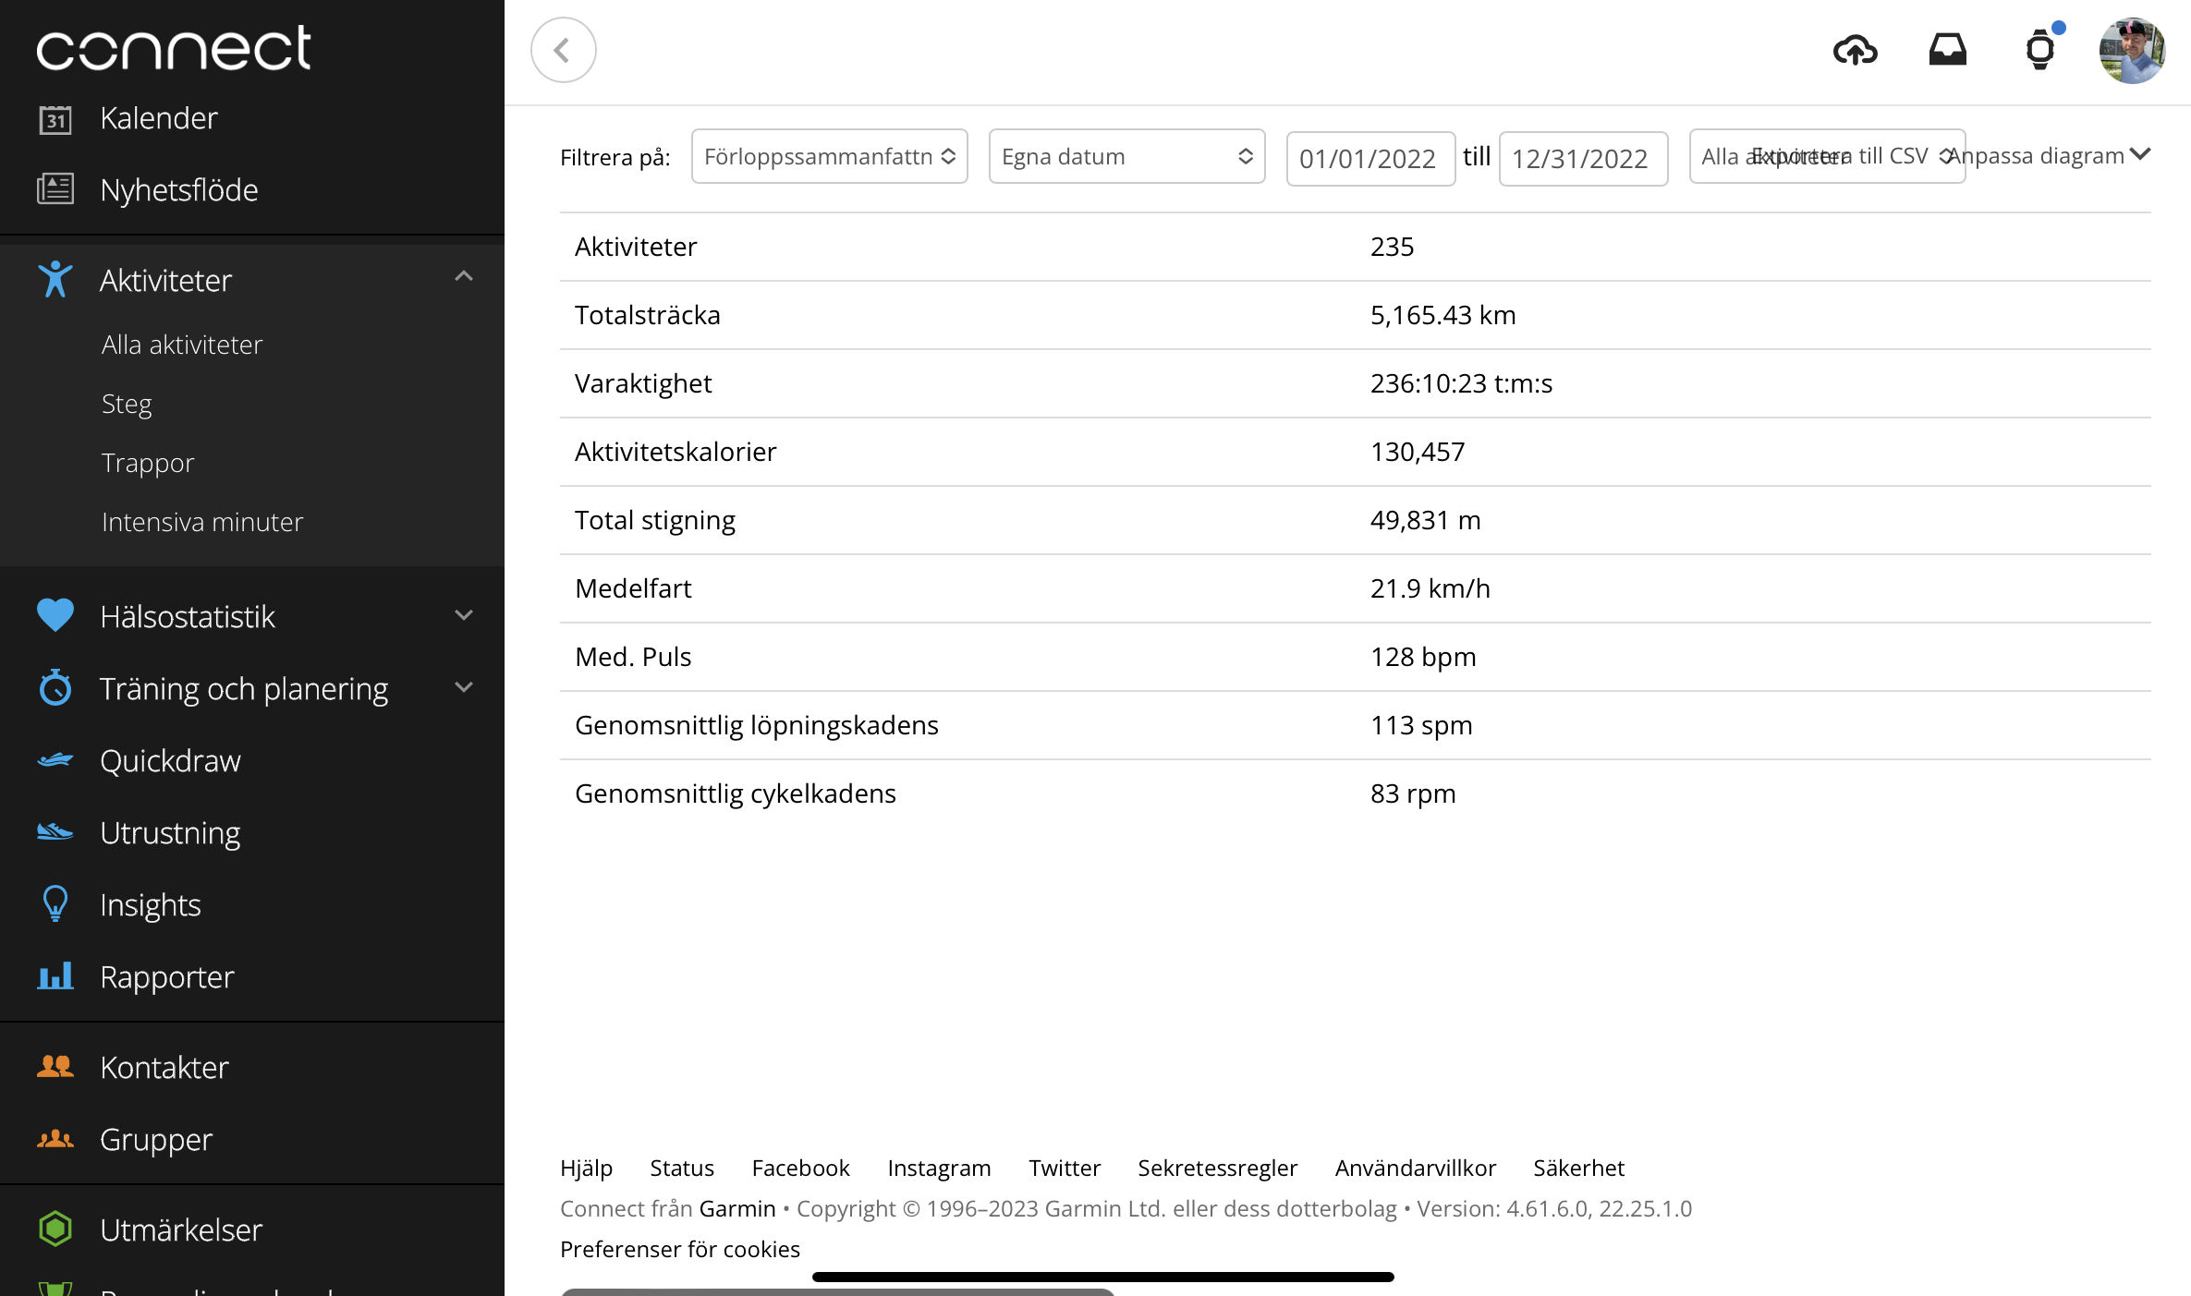Open the Förloppssammanfattning dropdown

point(829,156)
